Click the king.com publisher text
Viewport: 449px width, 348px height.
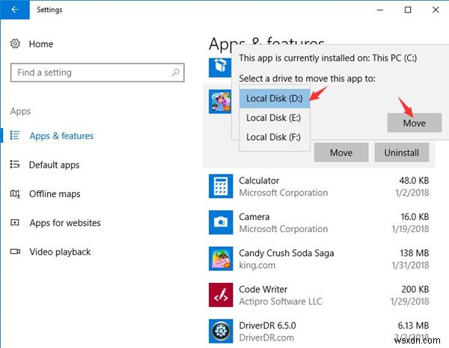(x=257, y=265)
